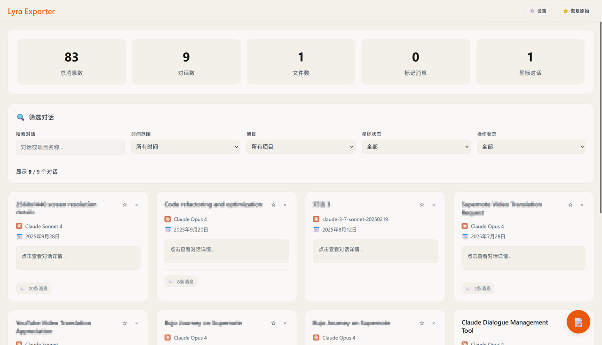Viewport: 602px width, 345px height.
Task: Click the 恢复原始 restore button
Action: tap(576, 11)
